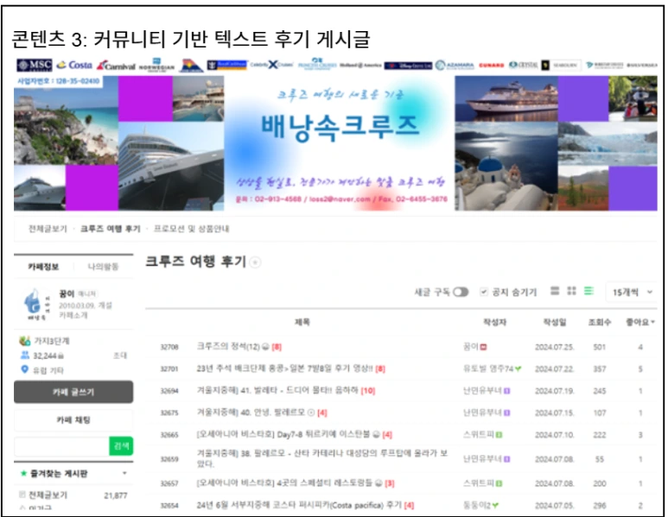This screenshot has height=517, width=668.
Task: Click post number 32708
Action: click(169, 347)
